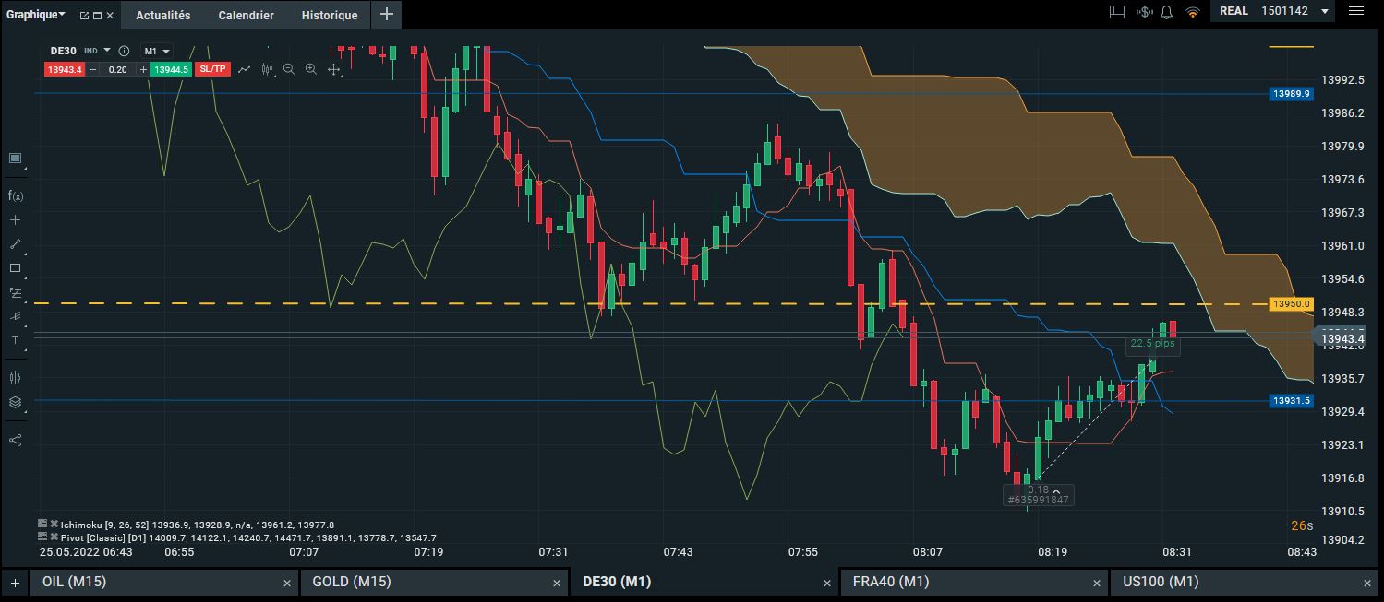Toggle the line chart tool
This screenshot has height=602, width=1384.
245,69
